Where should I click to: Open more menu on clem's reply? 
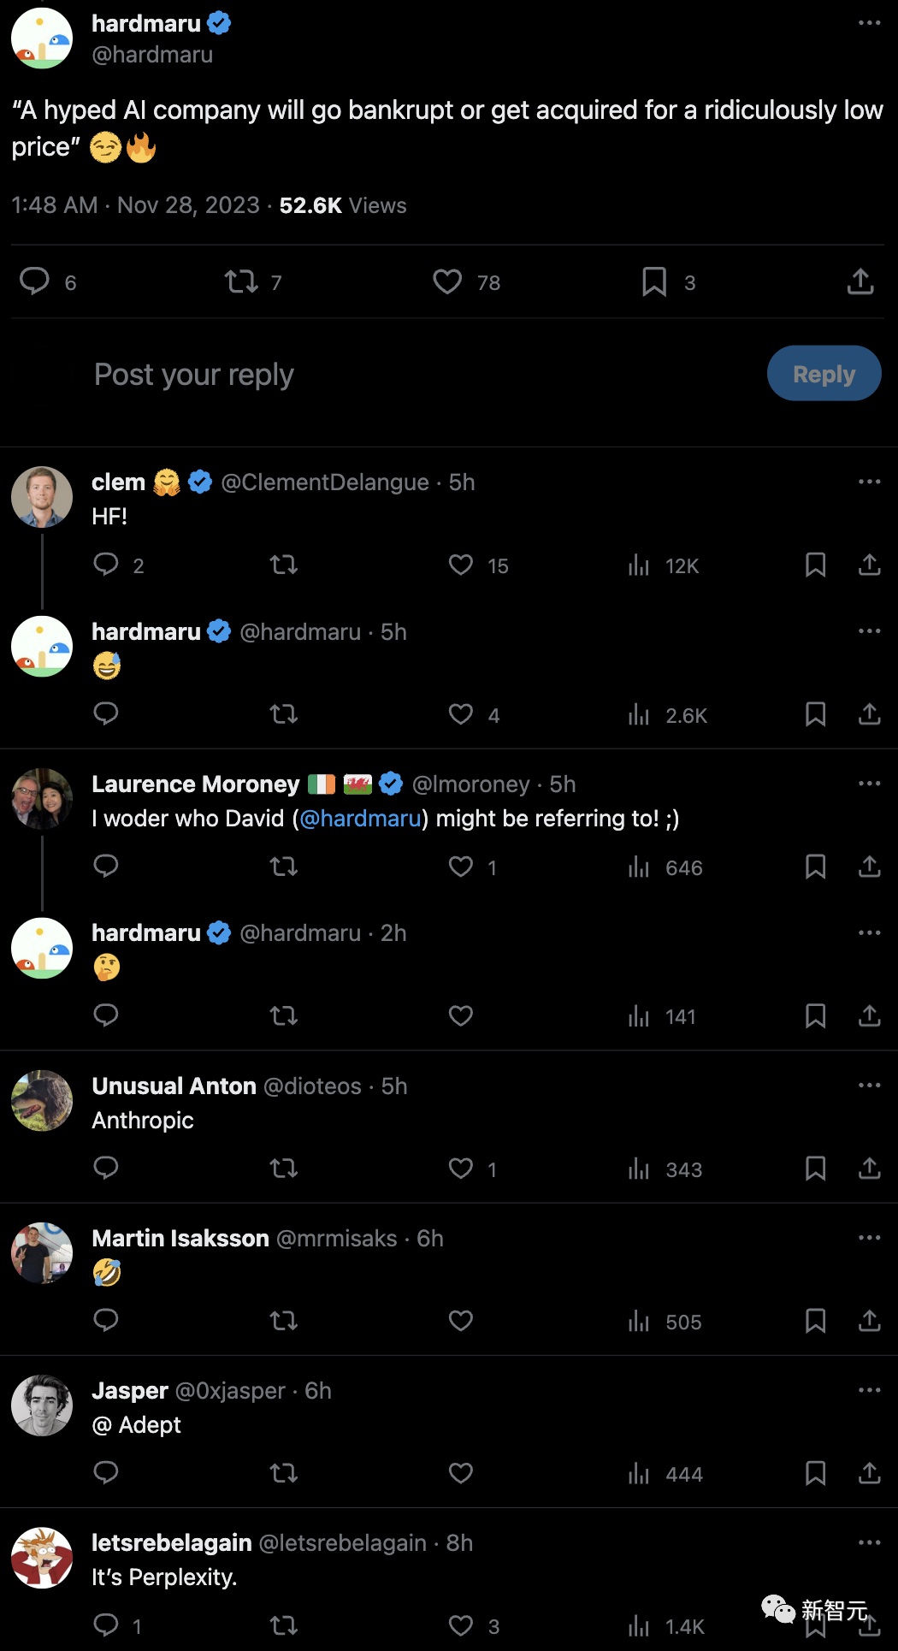click(869, 482)
